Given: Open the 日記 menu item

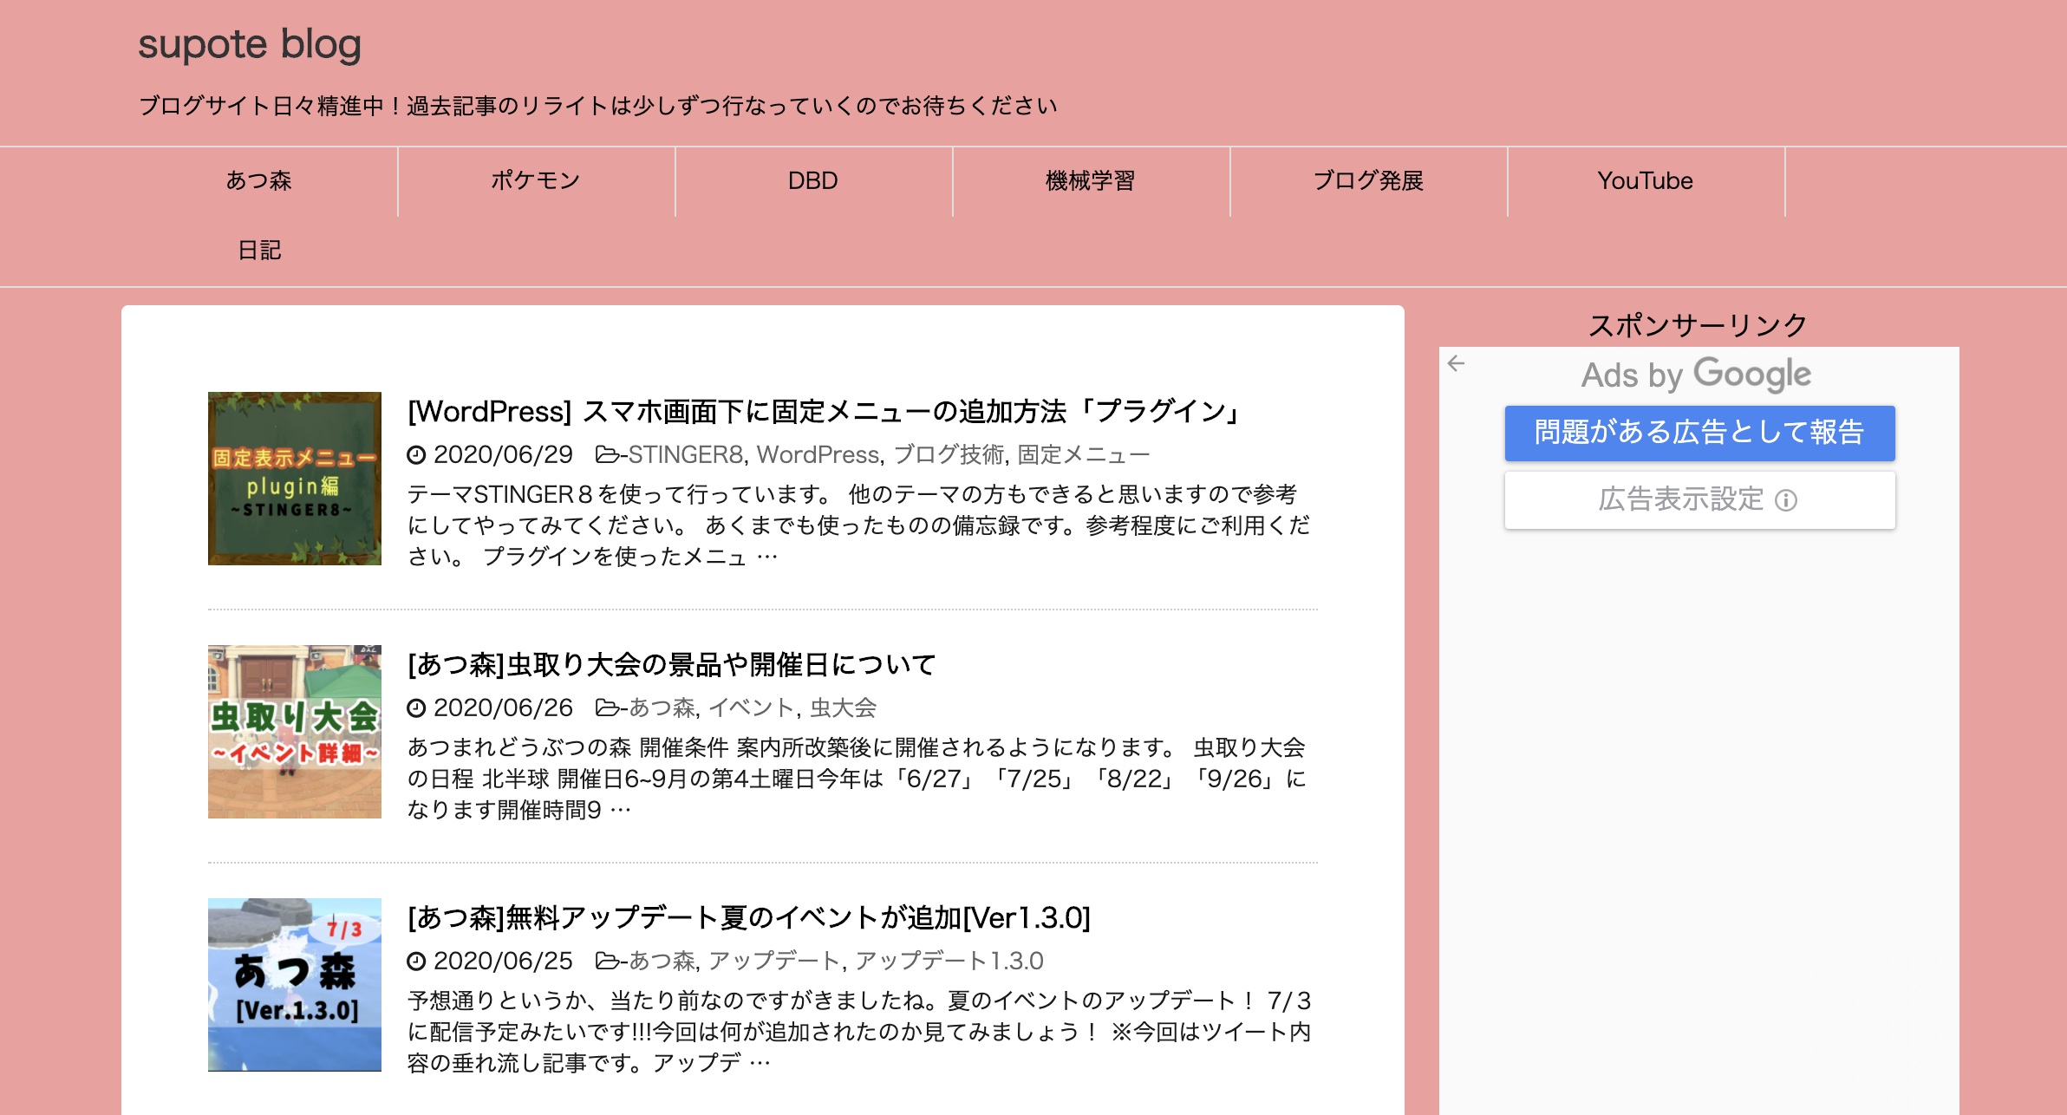Looking at the screenshot, I should click(x=259, y=251).
